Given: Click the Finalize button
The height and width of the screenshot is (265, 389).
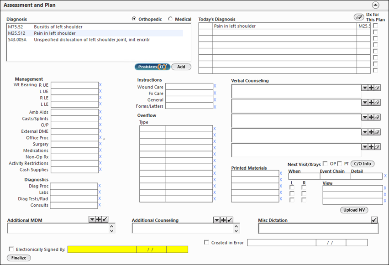Looking at the screenshot, I should click(x=19, y=258).
